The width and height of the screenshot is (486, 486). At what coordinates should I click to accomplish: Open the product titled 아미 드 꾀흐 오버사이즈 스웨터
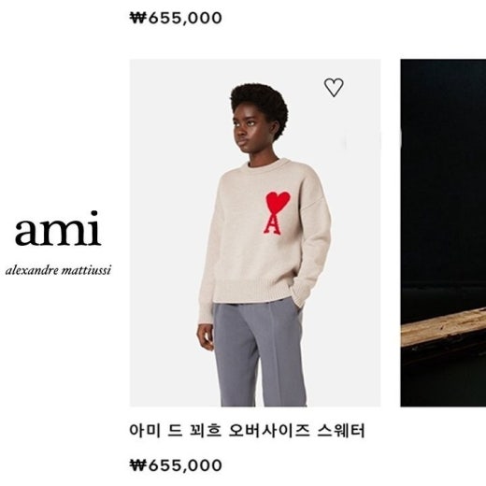pyautogui.click(x=247, y=431)
